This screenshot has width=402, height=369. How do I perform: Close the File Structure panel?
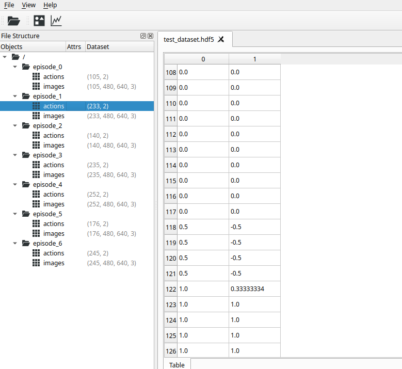pos(150,36)
